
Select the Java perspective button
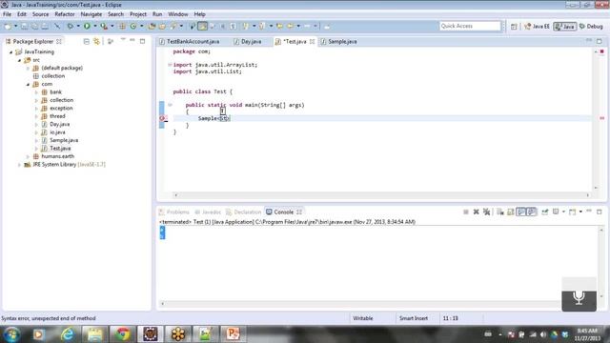565,27
